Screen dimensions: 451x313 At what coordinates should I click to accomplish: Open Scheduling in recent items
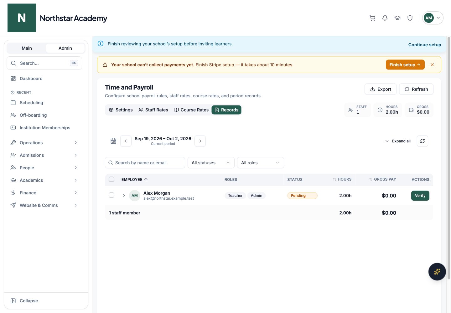click(x=44, y=103)
